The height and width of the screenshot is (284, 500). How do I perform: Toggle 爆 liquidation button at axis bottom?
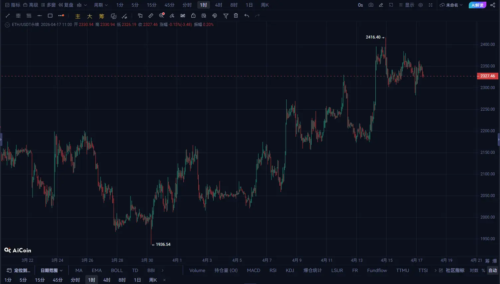point(495,261)
